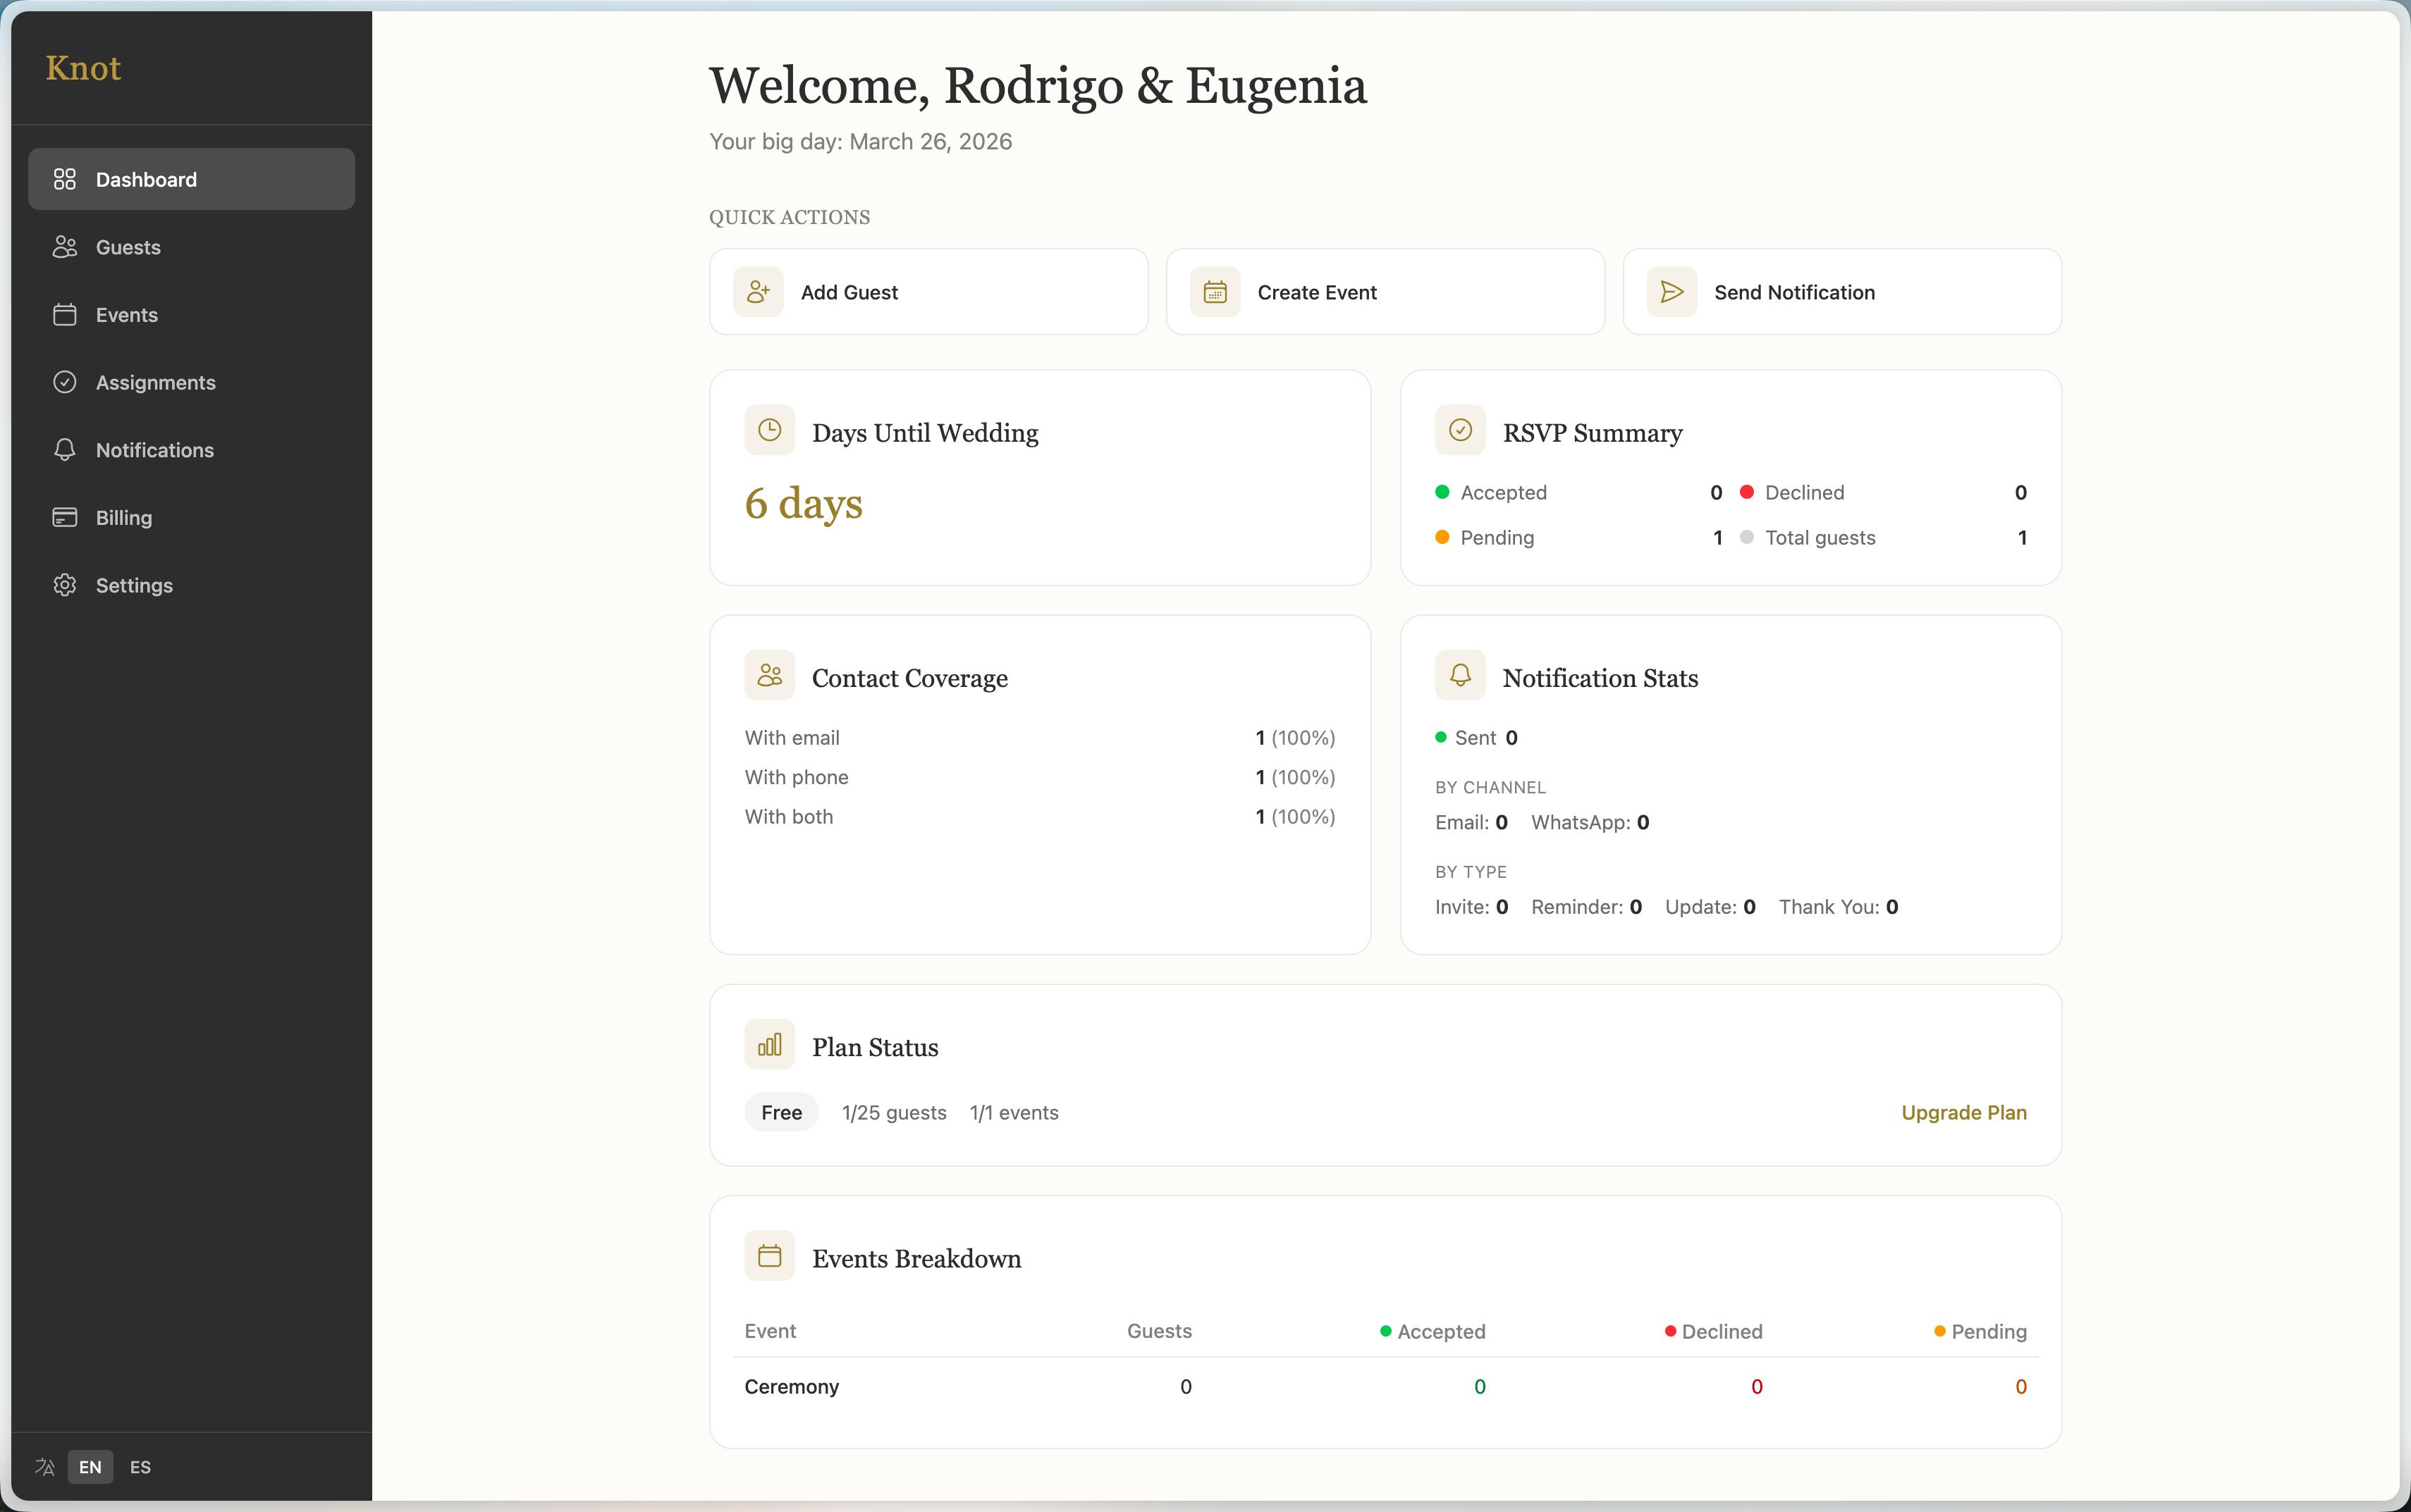This screenshot has height=1512, width=2411.
Task: Click the translate language icon in sidebar footer
Action: point(45,1467)
